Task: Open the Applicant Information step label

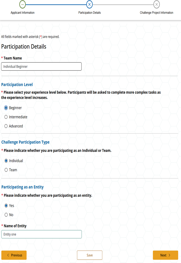Action: (23, 13)
